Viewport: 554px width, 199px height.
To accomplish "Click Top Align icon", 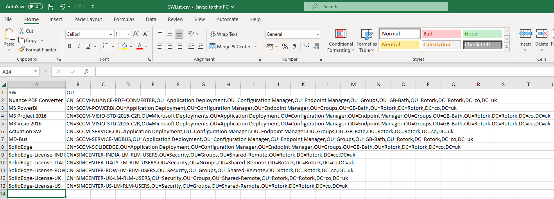I will 160,34.
